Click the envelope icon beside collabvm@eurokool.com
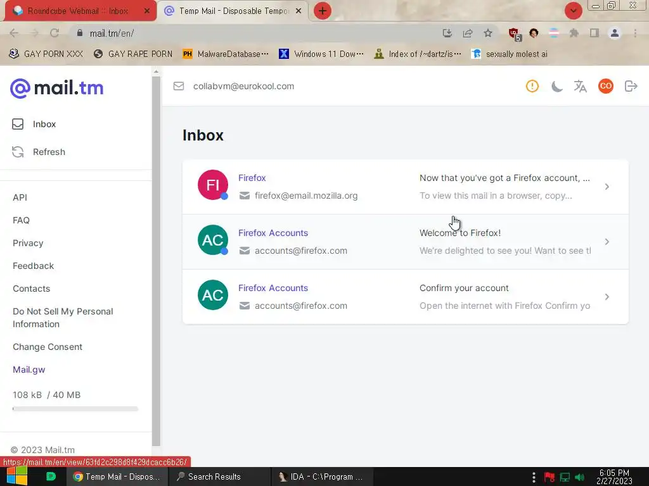649x486 pixels. 178,86
